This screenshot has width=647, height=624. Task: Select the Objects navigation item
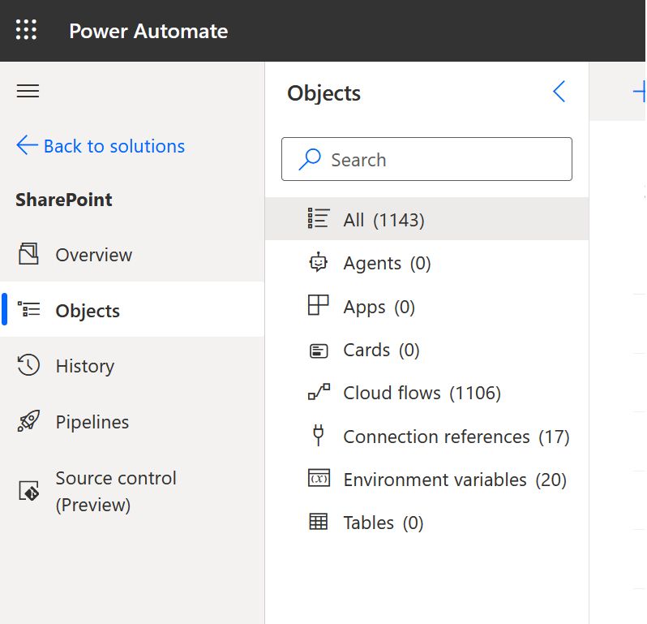pyautogui.click(x=88, y=311)
